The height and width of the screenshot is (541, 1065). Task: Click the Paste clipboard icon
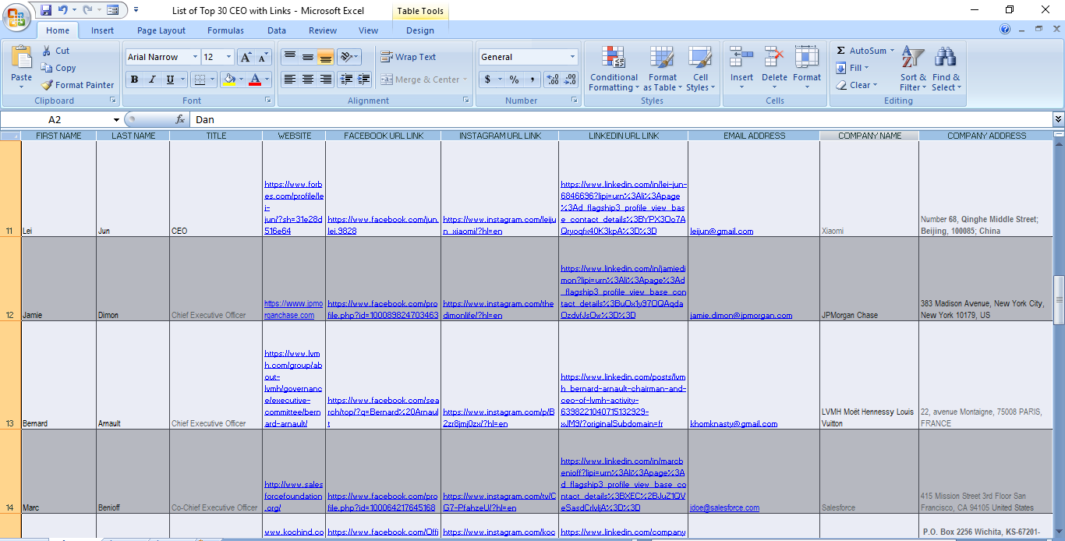(x=22, y=58)
